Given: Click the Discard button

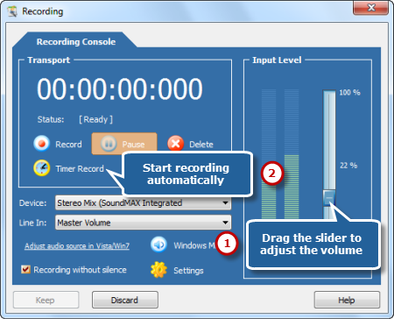Looking at the screenshot, I should click(125, 300).
